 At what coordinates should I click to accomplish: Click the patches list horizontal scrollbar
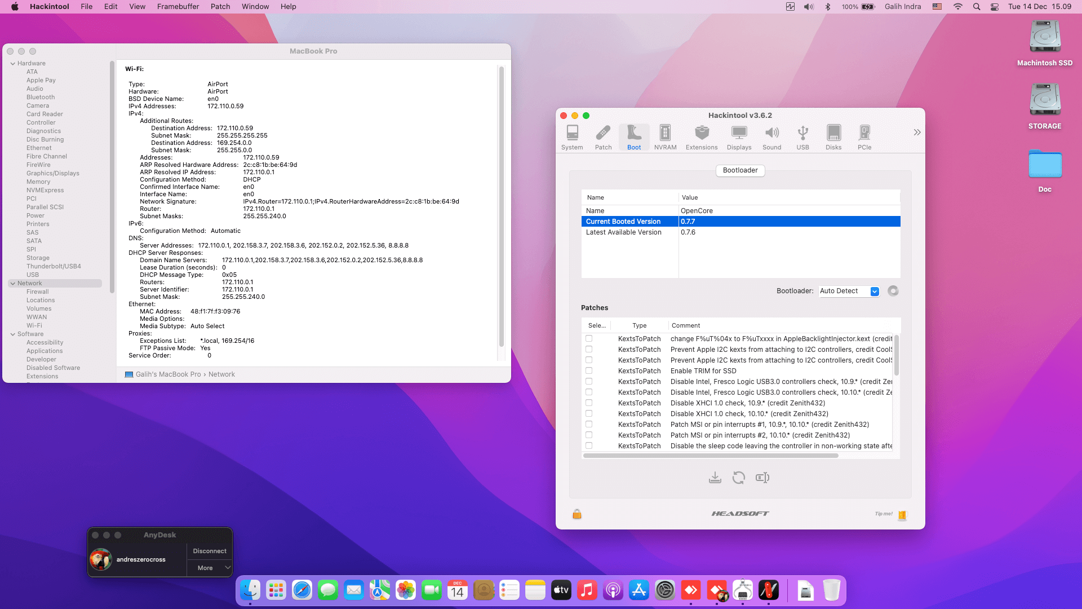[x=711, y=456]
